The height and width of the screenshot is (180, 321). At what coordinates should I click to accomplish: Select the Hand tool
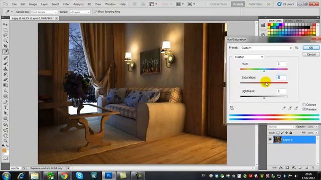click(6, 135)
